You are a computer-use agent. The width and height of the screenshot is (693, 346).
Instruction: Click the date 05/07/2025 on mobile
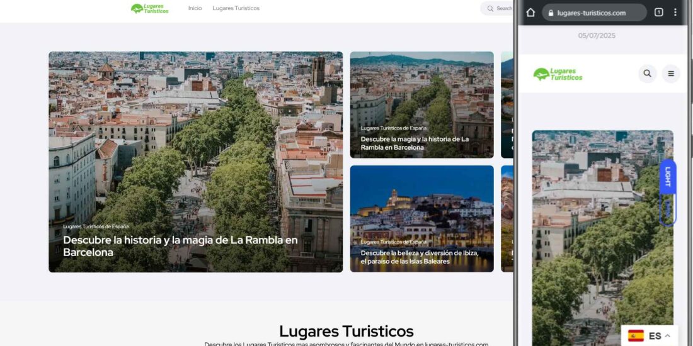click(x=597, y=35)
